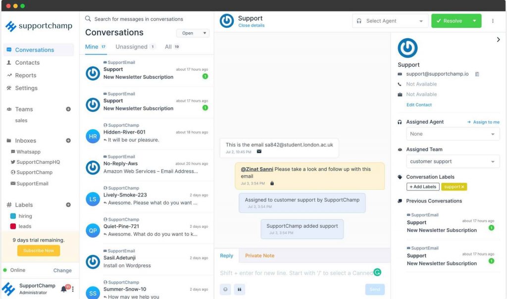Open the conversation more-options menu next to Resolve
The width and height of the screenshot is (507, 299).
[493, 21]
